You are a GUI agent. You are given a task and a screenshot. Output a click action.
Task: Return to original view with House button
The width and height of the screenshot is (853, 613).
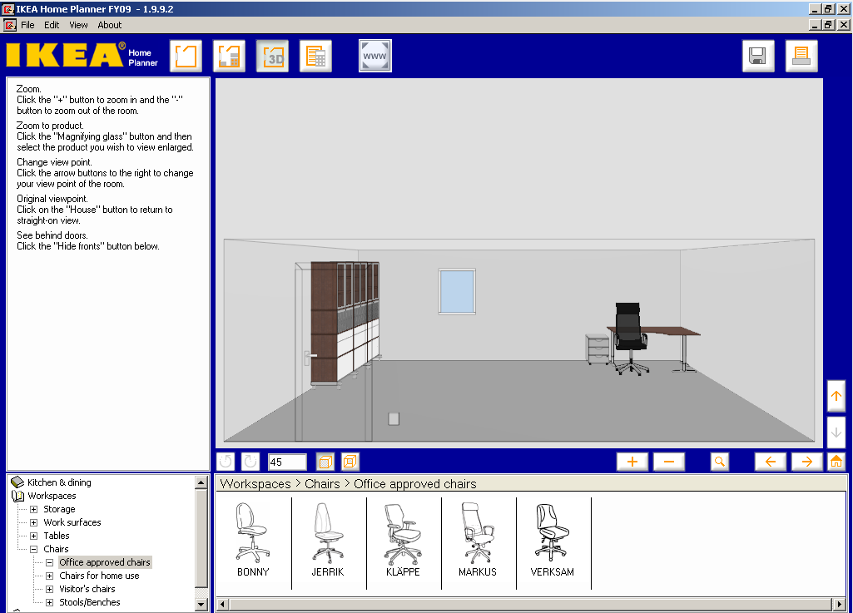click(836, 462)
